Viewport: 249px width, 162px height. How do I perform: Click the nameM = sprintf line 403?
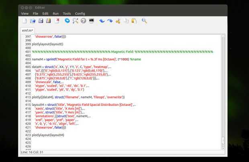(x=86, y=59)
